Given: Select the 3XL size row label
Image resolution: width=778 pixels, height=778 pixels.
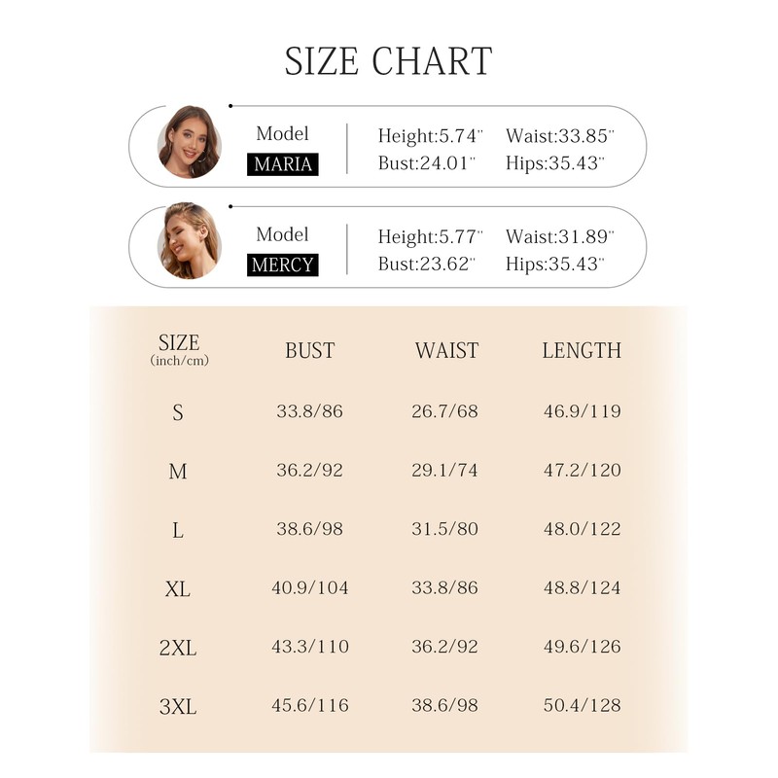Looking at the screenshot, I should (178, 706).
